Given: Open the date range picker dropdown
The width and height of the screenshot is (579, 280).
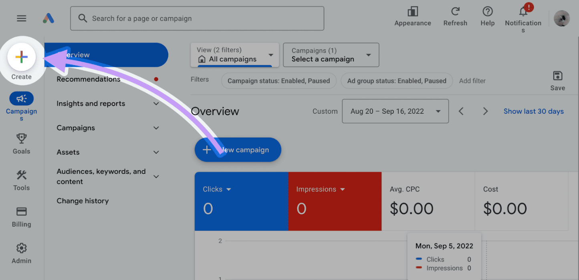Looking at the screenshot, I should pyautogui.click(x=395, y=111).
